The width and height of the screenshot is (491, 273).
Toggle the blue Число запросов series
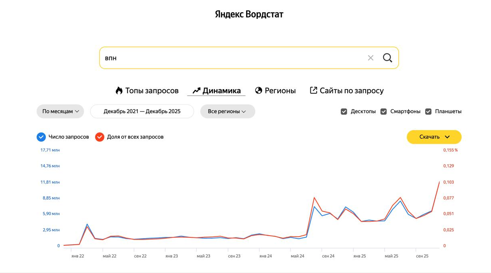point(41,137)
